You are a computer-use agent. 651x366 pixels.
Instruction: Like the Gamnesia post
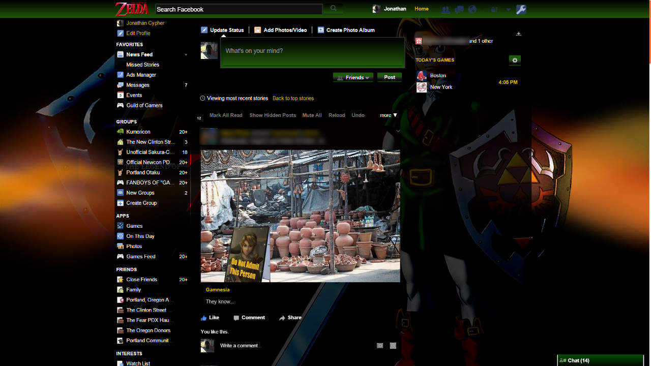[x=210, y=318]
